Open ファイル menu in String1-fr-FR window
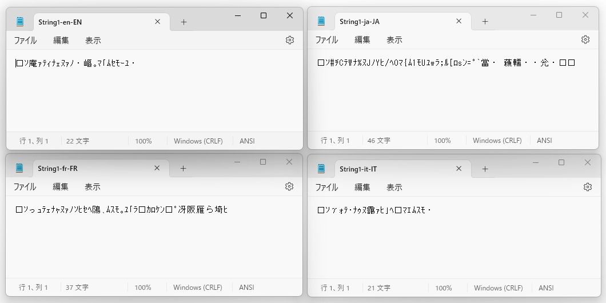This screenshot has height=303, width=606. (25, 187)
